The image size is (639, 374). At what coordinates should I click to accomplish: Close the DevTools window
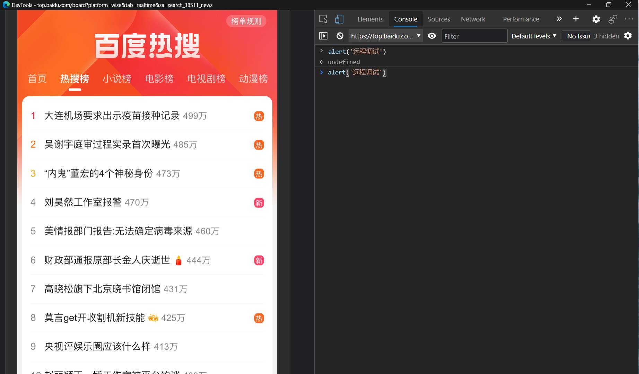click(628, 5)
